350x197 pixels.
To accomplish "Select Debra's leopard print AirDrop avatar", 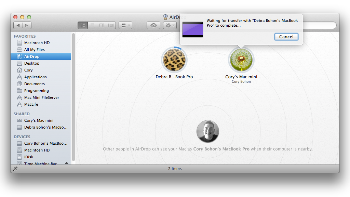I will click(x=174, y=60).
